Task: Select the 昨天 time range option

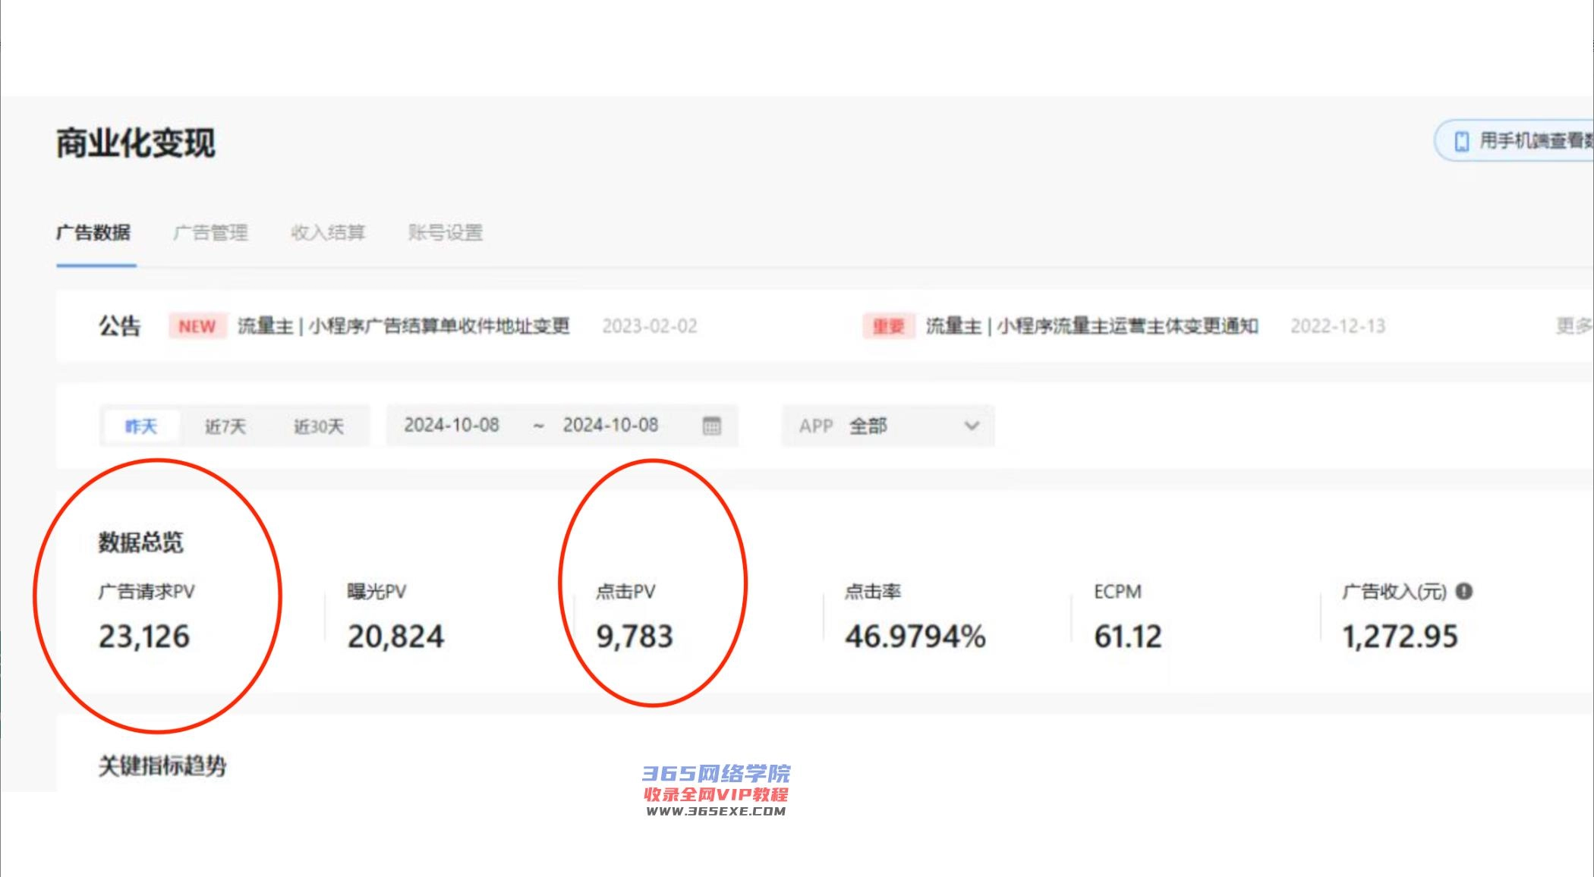Action: click(141, 426)
